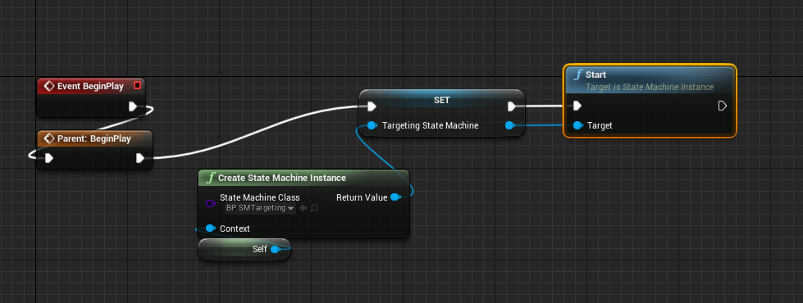Click the red delegate pin on Event BeginPlay

(x=137, y=85)
